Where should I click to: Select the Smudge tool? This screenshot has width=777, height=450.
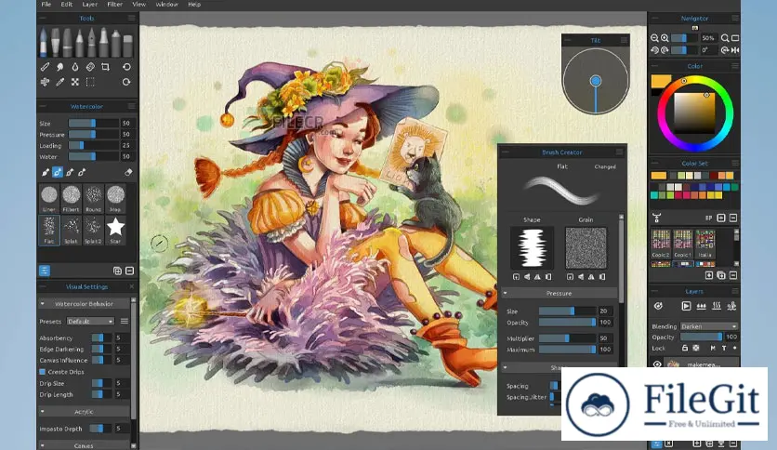(x=60, y=66)
